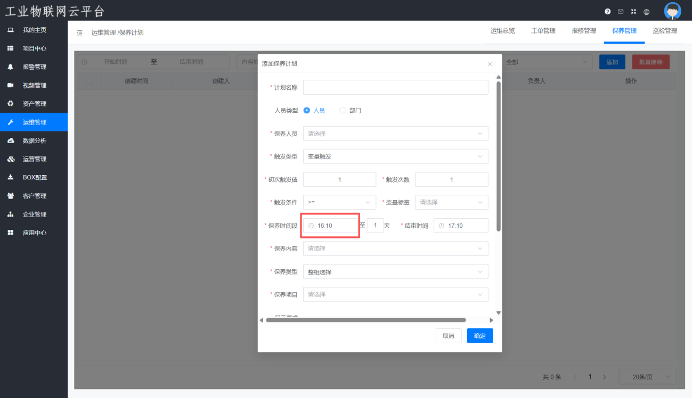Click the help question mark icon
This screenshot has width=692, height=398.
(x=608, y=11)
